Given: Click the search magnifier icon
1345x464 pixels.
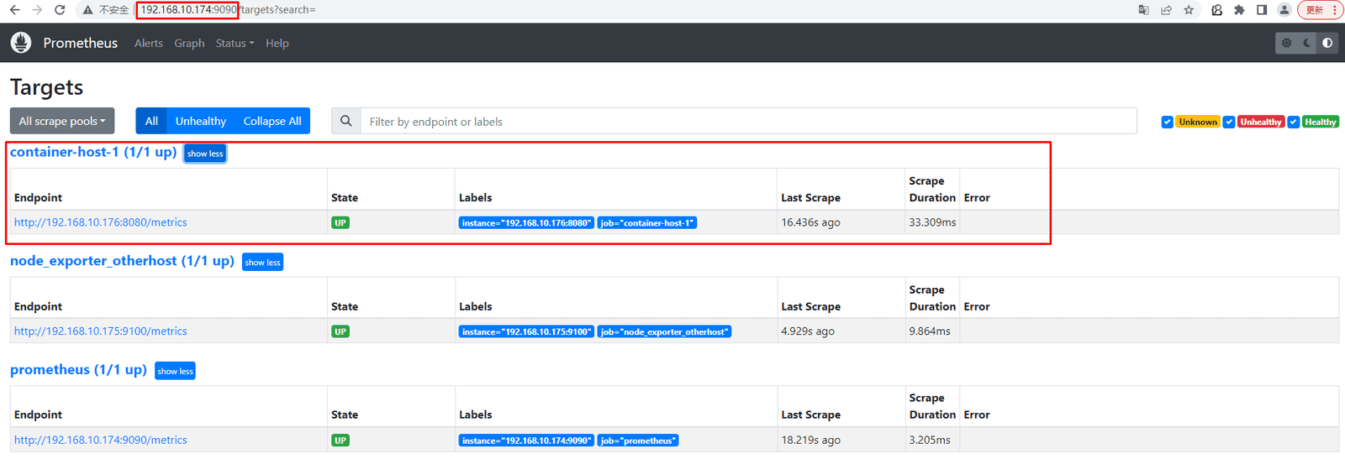Looking at the screenshot, I should [345, 121].
